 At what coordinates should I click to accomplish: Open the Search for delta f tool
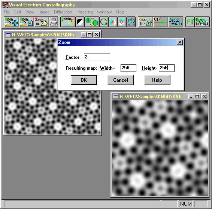click(145, 22)
